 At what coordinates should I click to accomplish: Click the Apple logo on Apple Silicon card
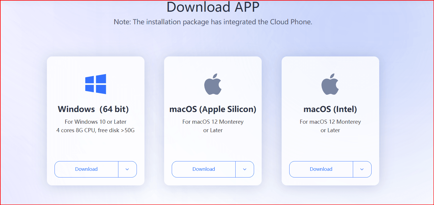pyautogui.click(x=213, y=84)
